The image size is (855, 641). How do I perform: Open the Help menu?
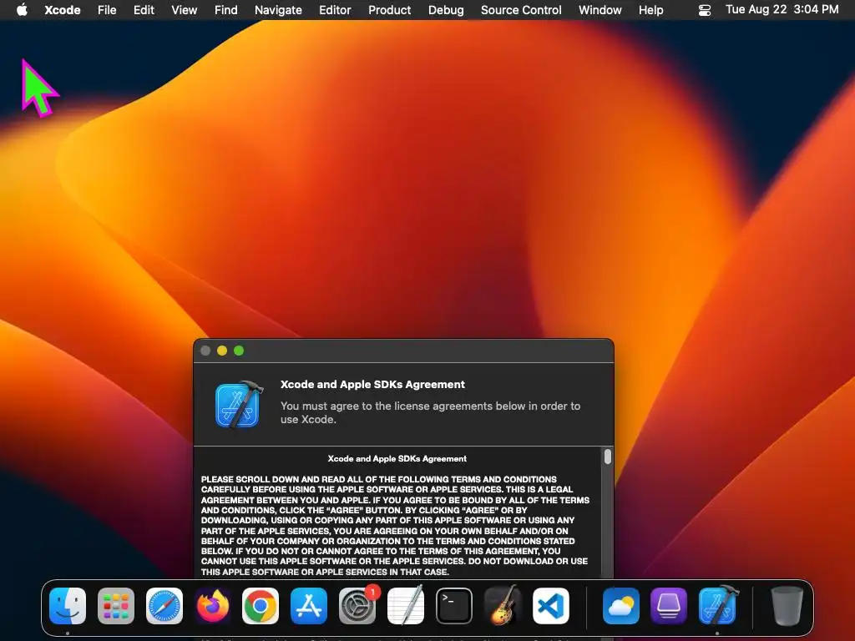(651, 10)
